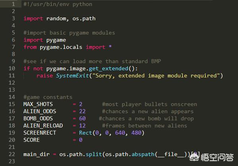Click line number 1 in the gutter

[x=13, y=4]
